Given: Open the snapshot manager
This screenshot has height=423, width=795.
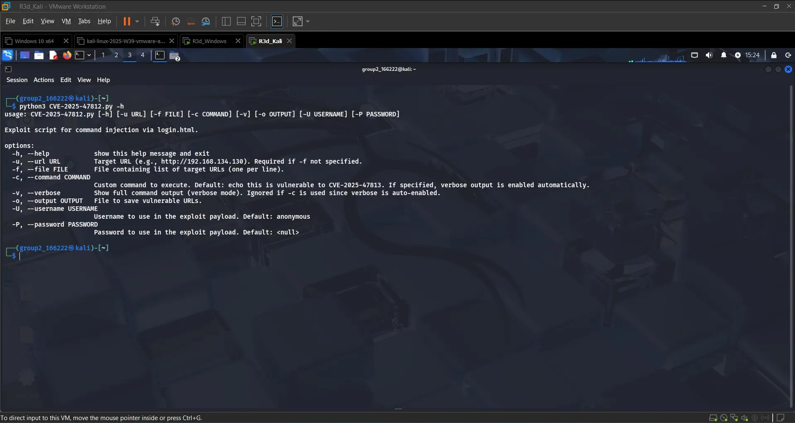Looking at the screenshot, I should click(x=206, y=22).
